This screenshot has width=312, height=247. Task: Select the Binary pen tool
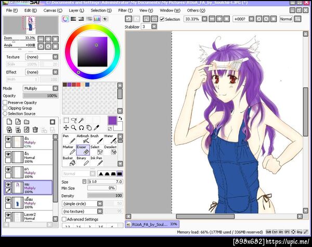coord(83,161)
